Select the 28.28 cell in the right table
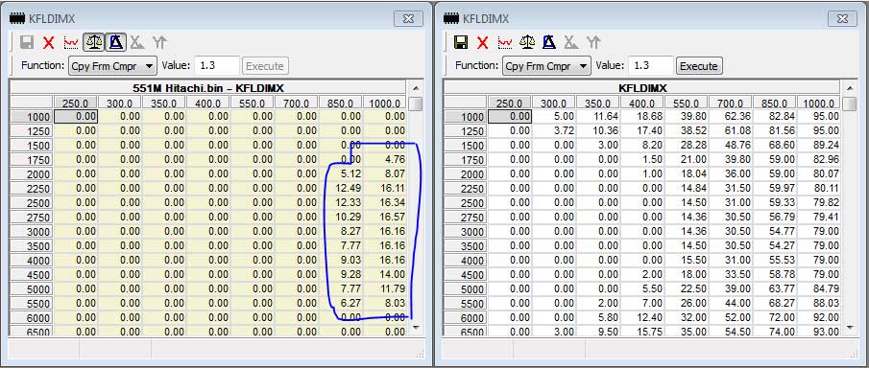The height and width of the screenshot is (368, 869). (x=687, y=146)
